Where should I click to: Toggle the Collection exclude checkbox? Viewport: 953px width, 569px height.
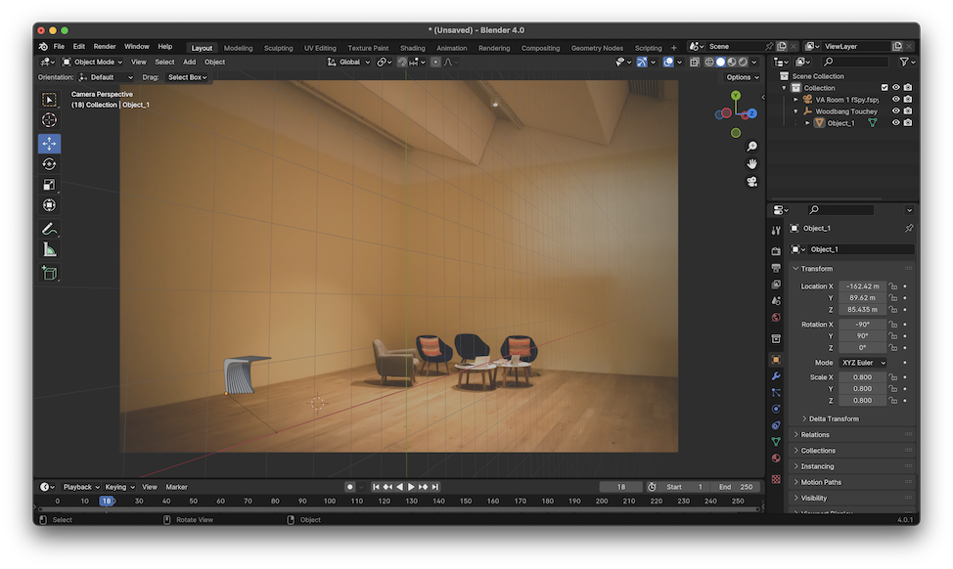(x=885, y=87)
